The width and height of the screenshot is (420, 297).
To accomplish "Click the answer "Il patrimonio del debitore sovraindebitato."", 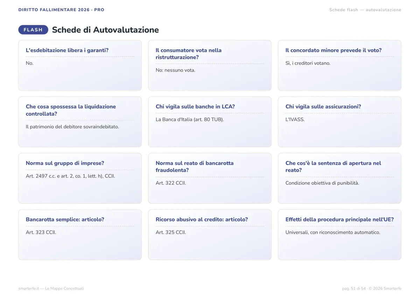I will 72,127.
